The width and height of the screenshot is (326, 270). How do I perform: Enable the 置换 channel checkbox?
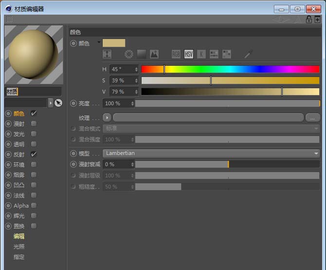click(34, 226)
